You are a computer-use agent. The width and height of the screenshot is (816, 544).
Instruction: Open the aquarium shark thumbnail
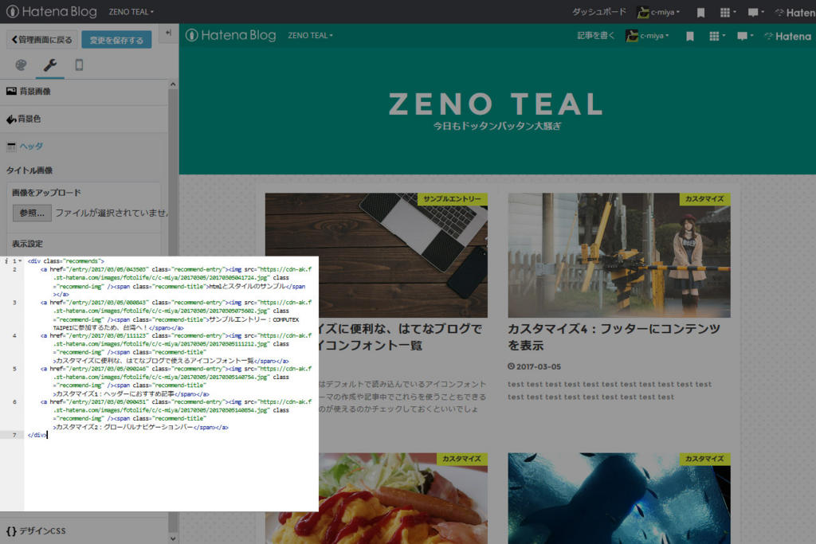coord(618,499)
